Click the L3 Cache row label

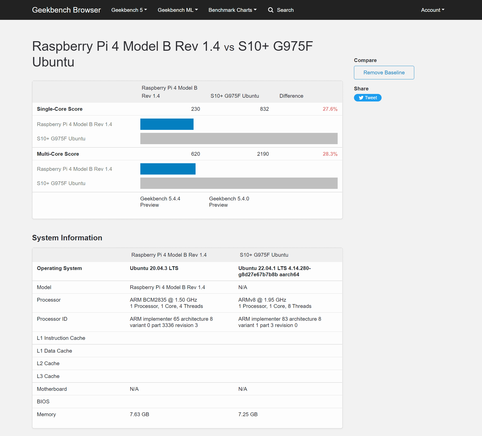pos(48,376)
